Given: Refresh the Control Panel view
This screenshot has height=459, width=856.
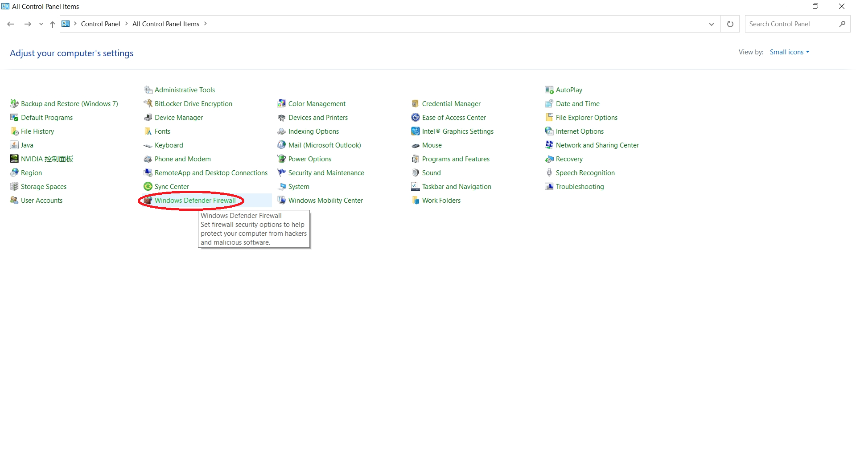Looking at the screenshot, I should 730,24.
